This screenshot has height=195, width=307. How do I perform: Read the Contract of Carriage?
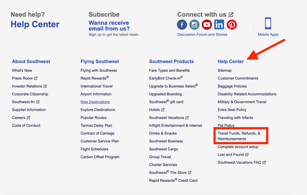tap(97, 133)
